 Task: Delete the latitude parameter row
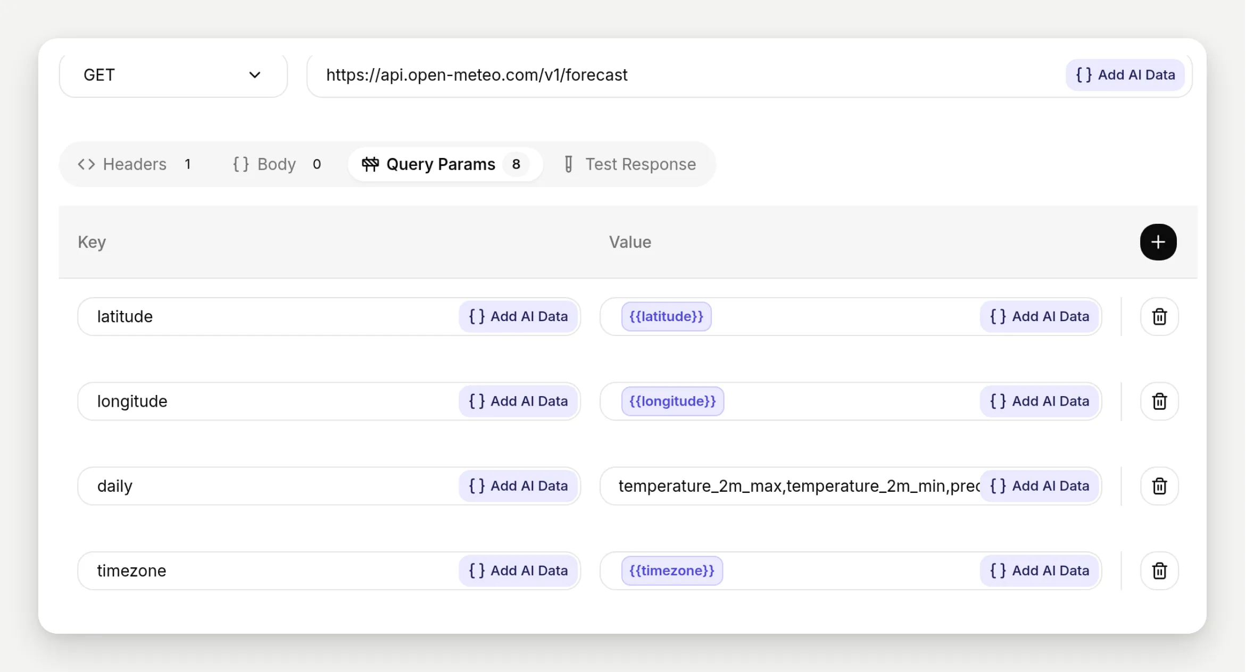1159,316
